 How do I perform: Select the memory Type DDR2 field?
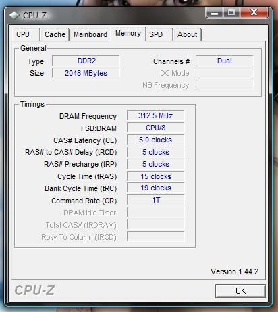point(86,61)
